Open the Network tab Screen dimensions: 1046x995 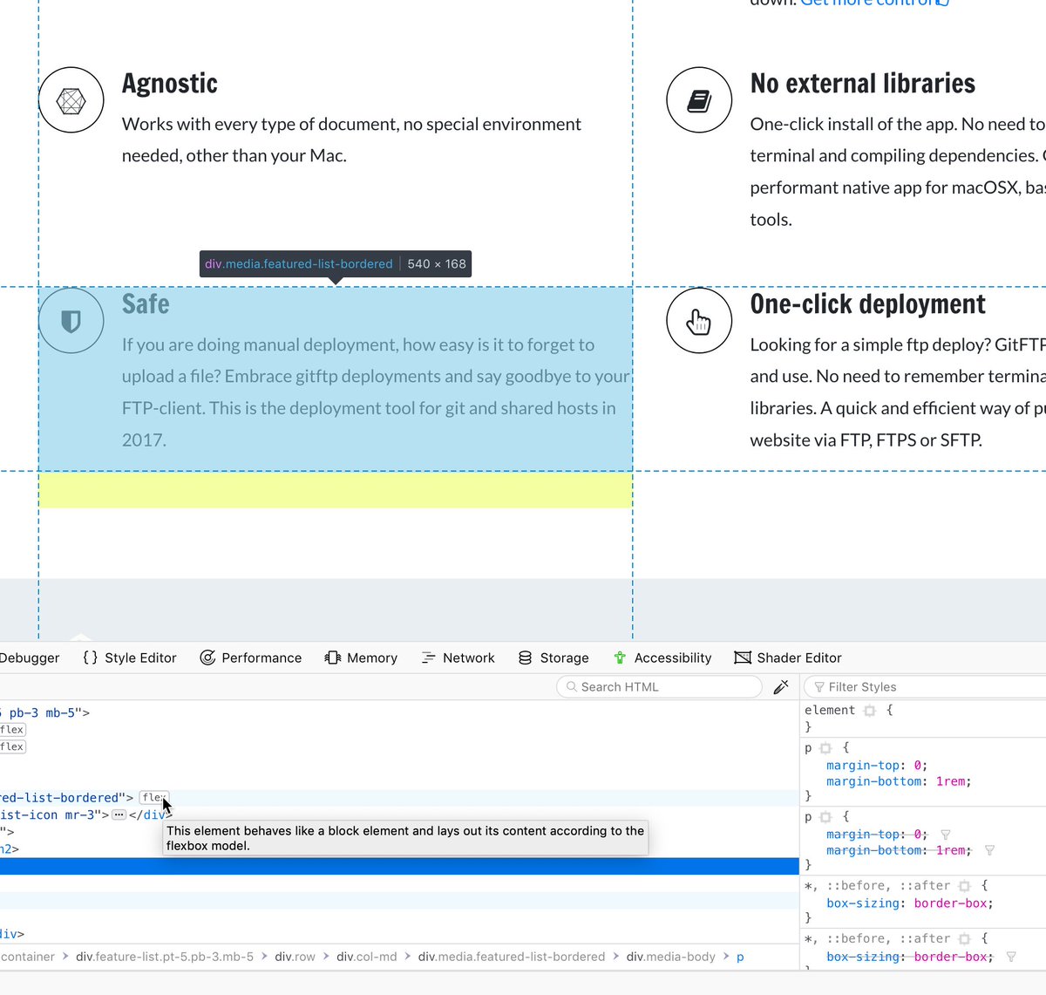point(458,658)
